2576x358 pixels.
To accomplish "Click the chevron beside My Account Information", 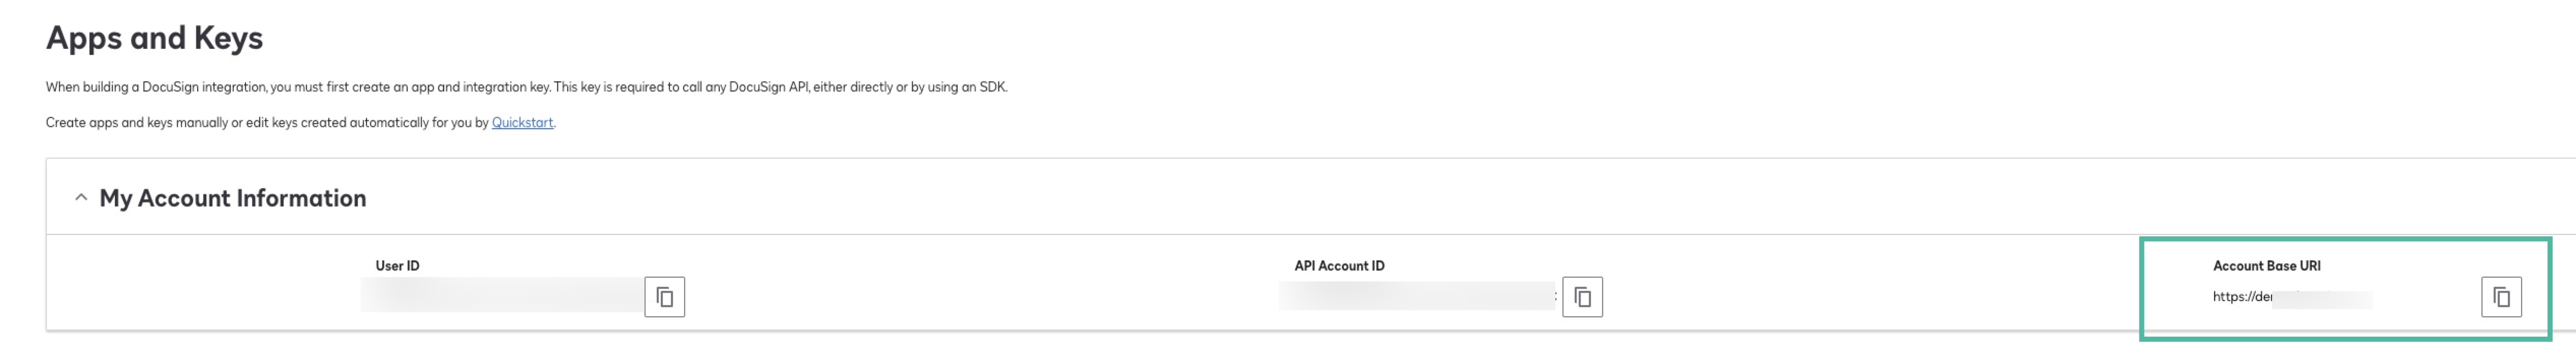I will click(x=82, y=197).
